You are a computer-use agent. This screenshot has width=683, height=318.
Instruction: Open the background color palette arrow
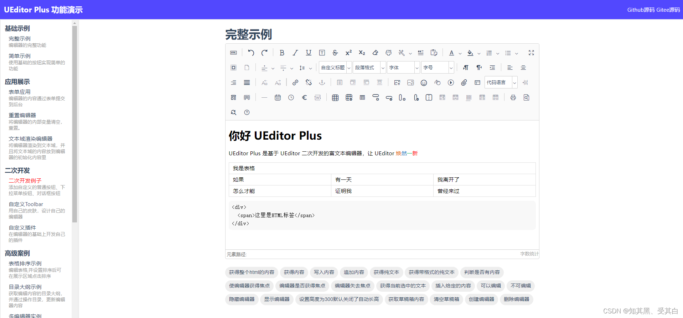coord(479,53)
